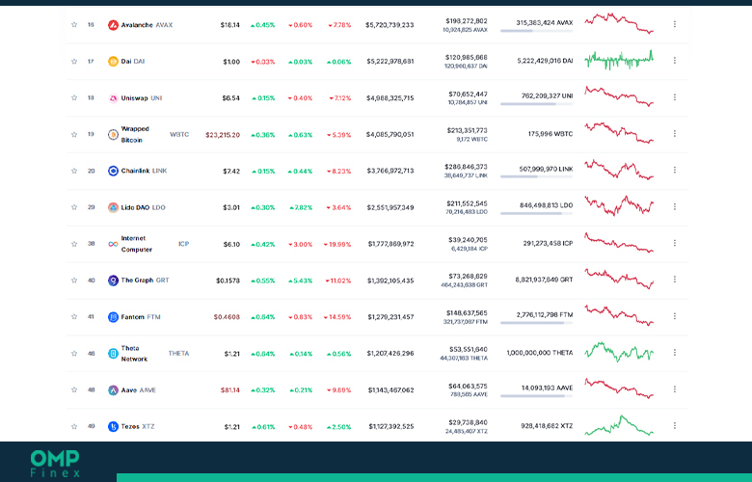Click the Avalanche market cap $5,720,739,233

(389, 25)
